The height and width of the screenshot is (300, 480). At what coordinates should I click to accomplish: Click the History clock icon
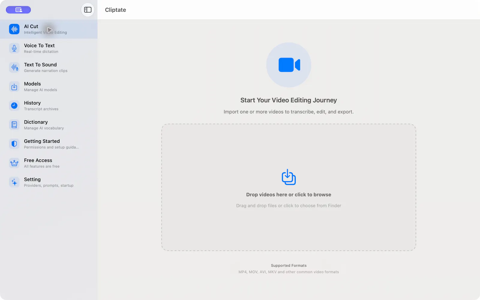14,106
